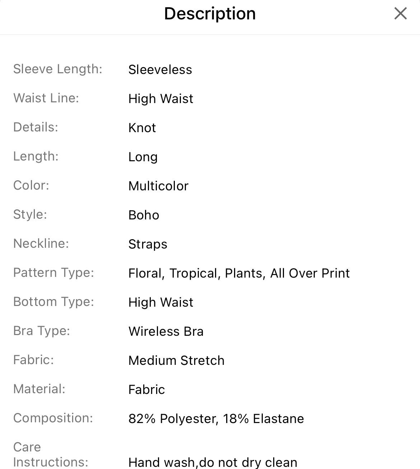Click the High Waist value beside Waist Line

click(161, 99)
